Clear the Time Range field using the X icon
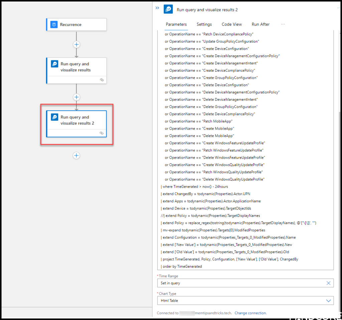This screenshot has height=320, width=342. (x=328, y=283)
